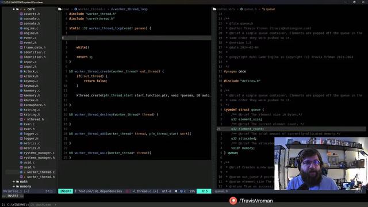Open input.c file

(x=30, y=62)
